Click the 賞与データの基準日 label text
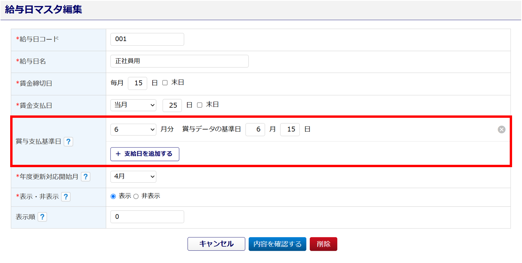 211,129
